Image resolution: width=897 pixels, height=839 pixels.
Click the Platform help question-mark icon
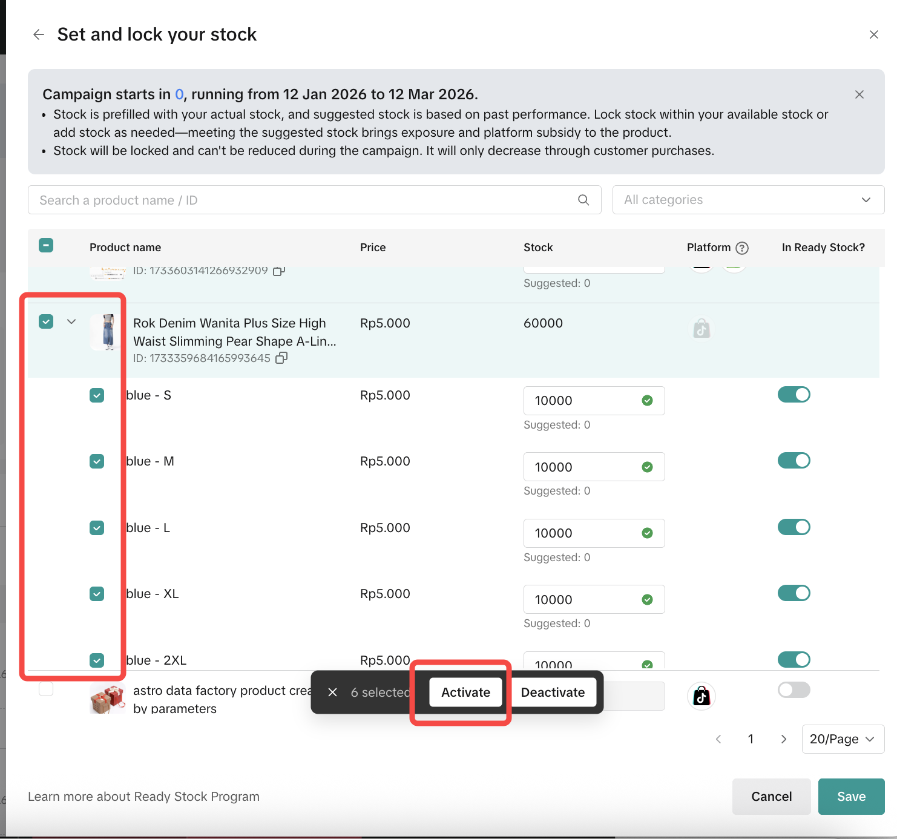pyautogui.click(x=742, y=248)
